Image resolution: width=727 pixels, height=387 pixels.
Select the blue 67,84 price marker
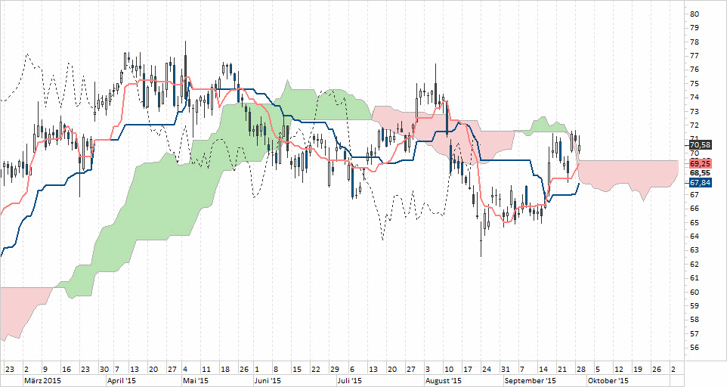(x=700, y=182)
